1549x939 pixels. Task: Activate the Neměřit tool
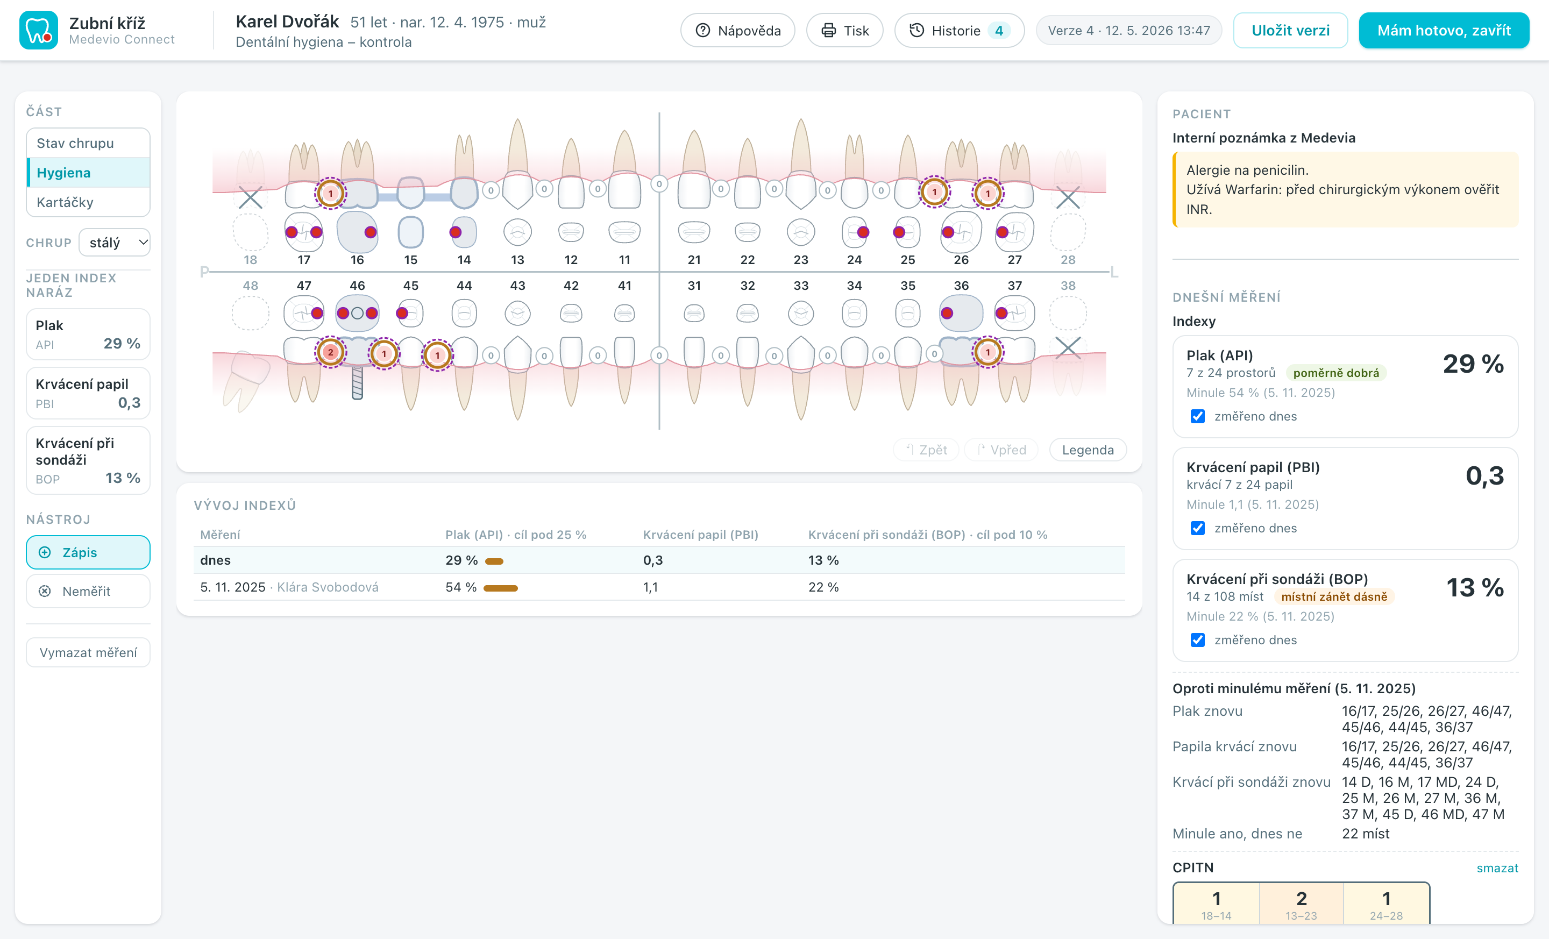pyautogui.click(x=88, y=591)
